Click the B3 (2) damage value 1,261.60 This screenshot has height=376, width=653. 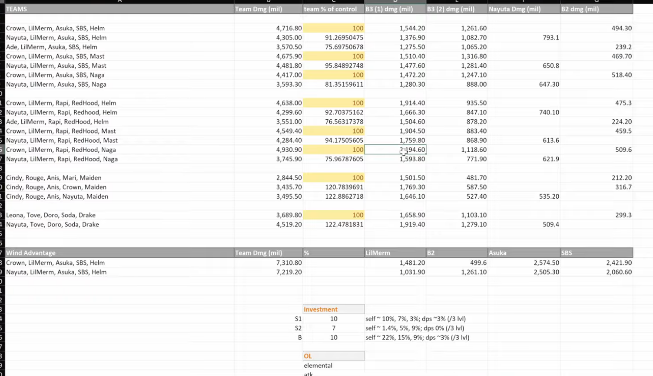click(x=457, y=28)
